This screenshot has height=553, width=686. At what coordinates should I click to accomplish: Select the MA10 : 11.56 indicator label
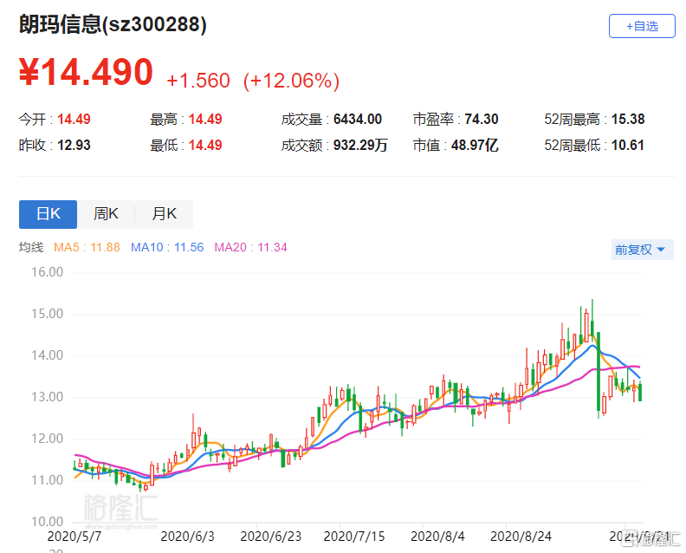pyautogui.click(x=167, y=247)
